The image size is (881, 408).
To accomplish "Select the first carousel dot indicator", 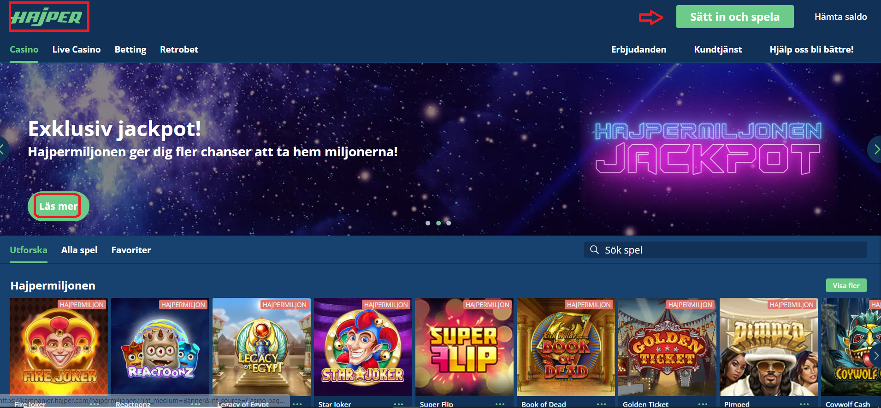I will click(428, 223).
